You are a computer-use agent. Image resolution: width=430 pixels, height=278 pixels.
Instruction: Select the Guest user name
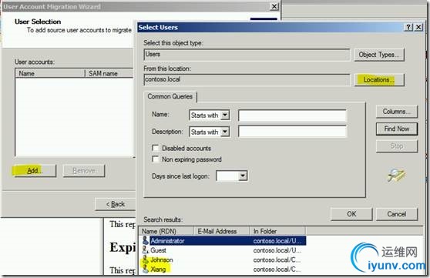[x=158, y=250]
